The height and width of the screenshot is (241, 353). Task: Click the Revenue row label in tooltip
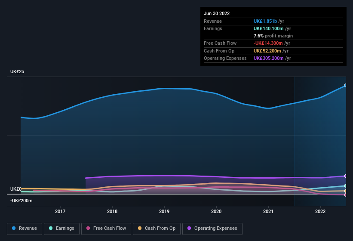(x=213, y=21)
